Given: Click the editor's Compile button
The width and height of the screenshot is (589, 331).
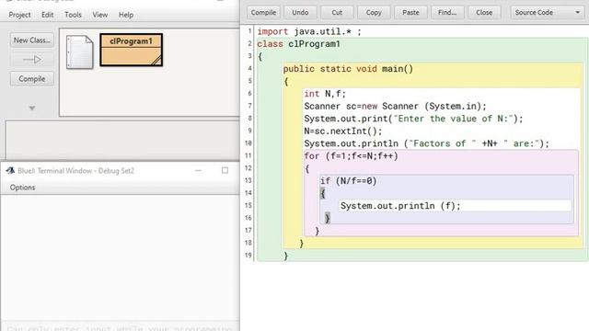Looking at the screenshot, I should click(263, 12).
